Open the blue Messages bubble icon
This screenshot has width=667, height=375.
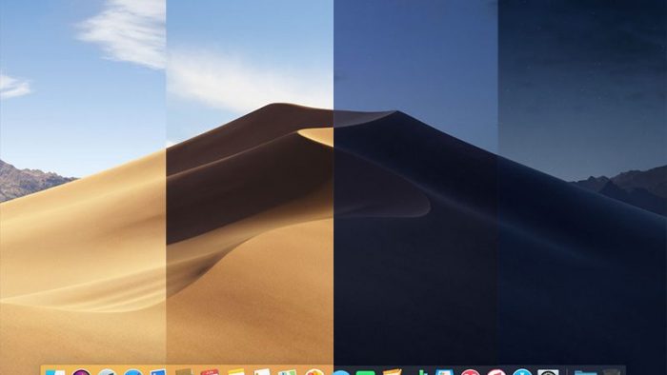coord(341,373)
